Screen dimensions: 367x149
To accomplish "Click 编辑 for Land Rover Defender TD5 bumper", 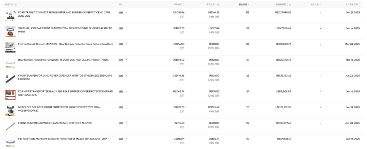I will pos(121,76).
